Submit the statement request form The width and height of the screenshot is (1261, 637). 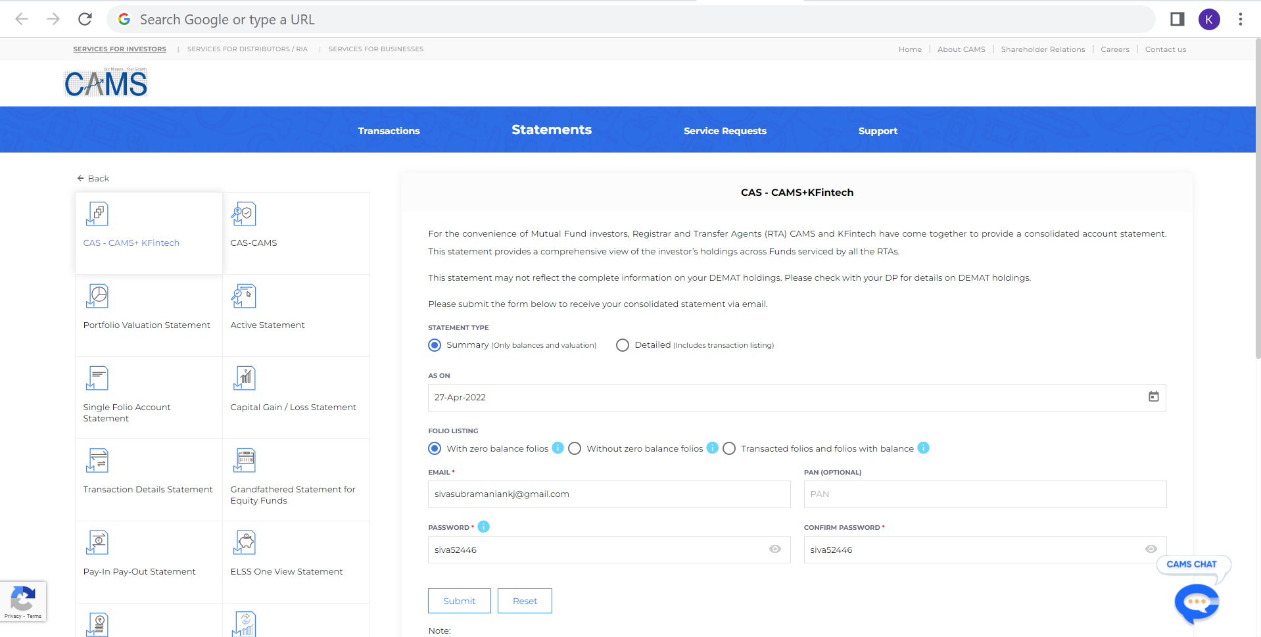[x=459, y=601]
